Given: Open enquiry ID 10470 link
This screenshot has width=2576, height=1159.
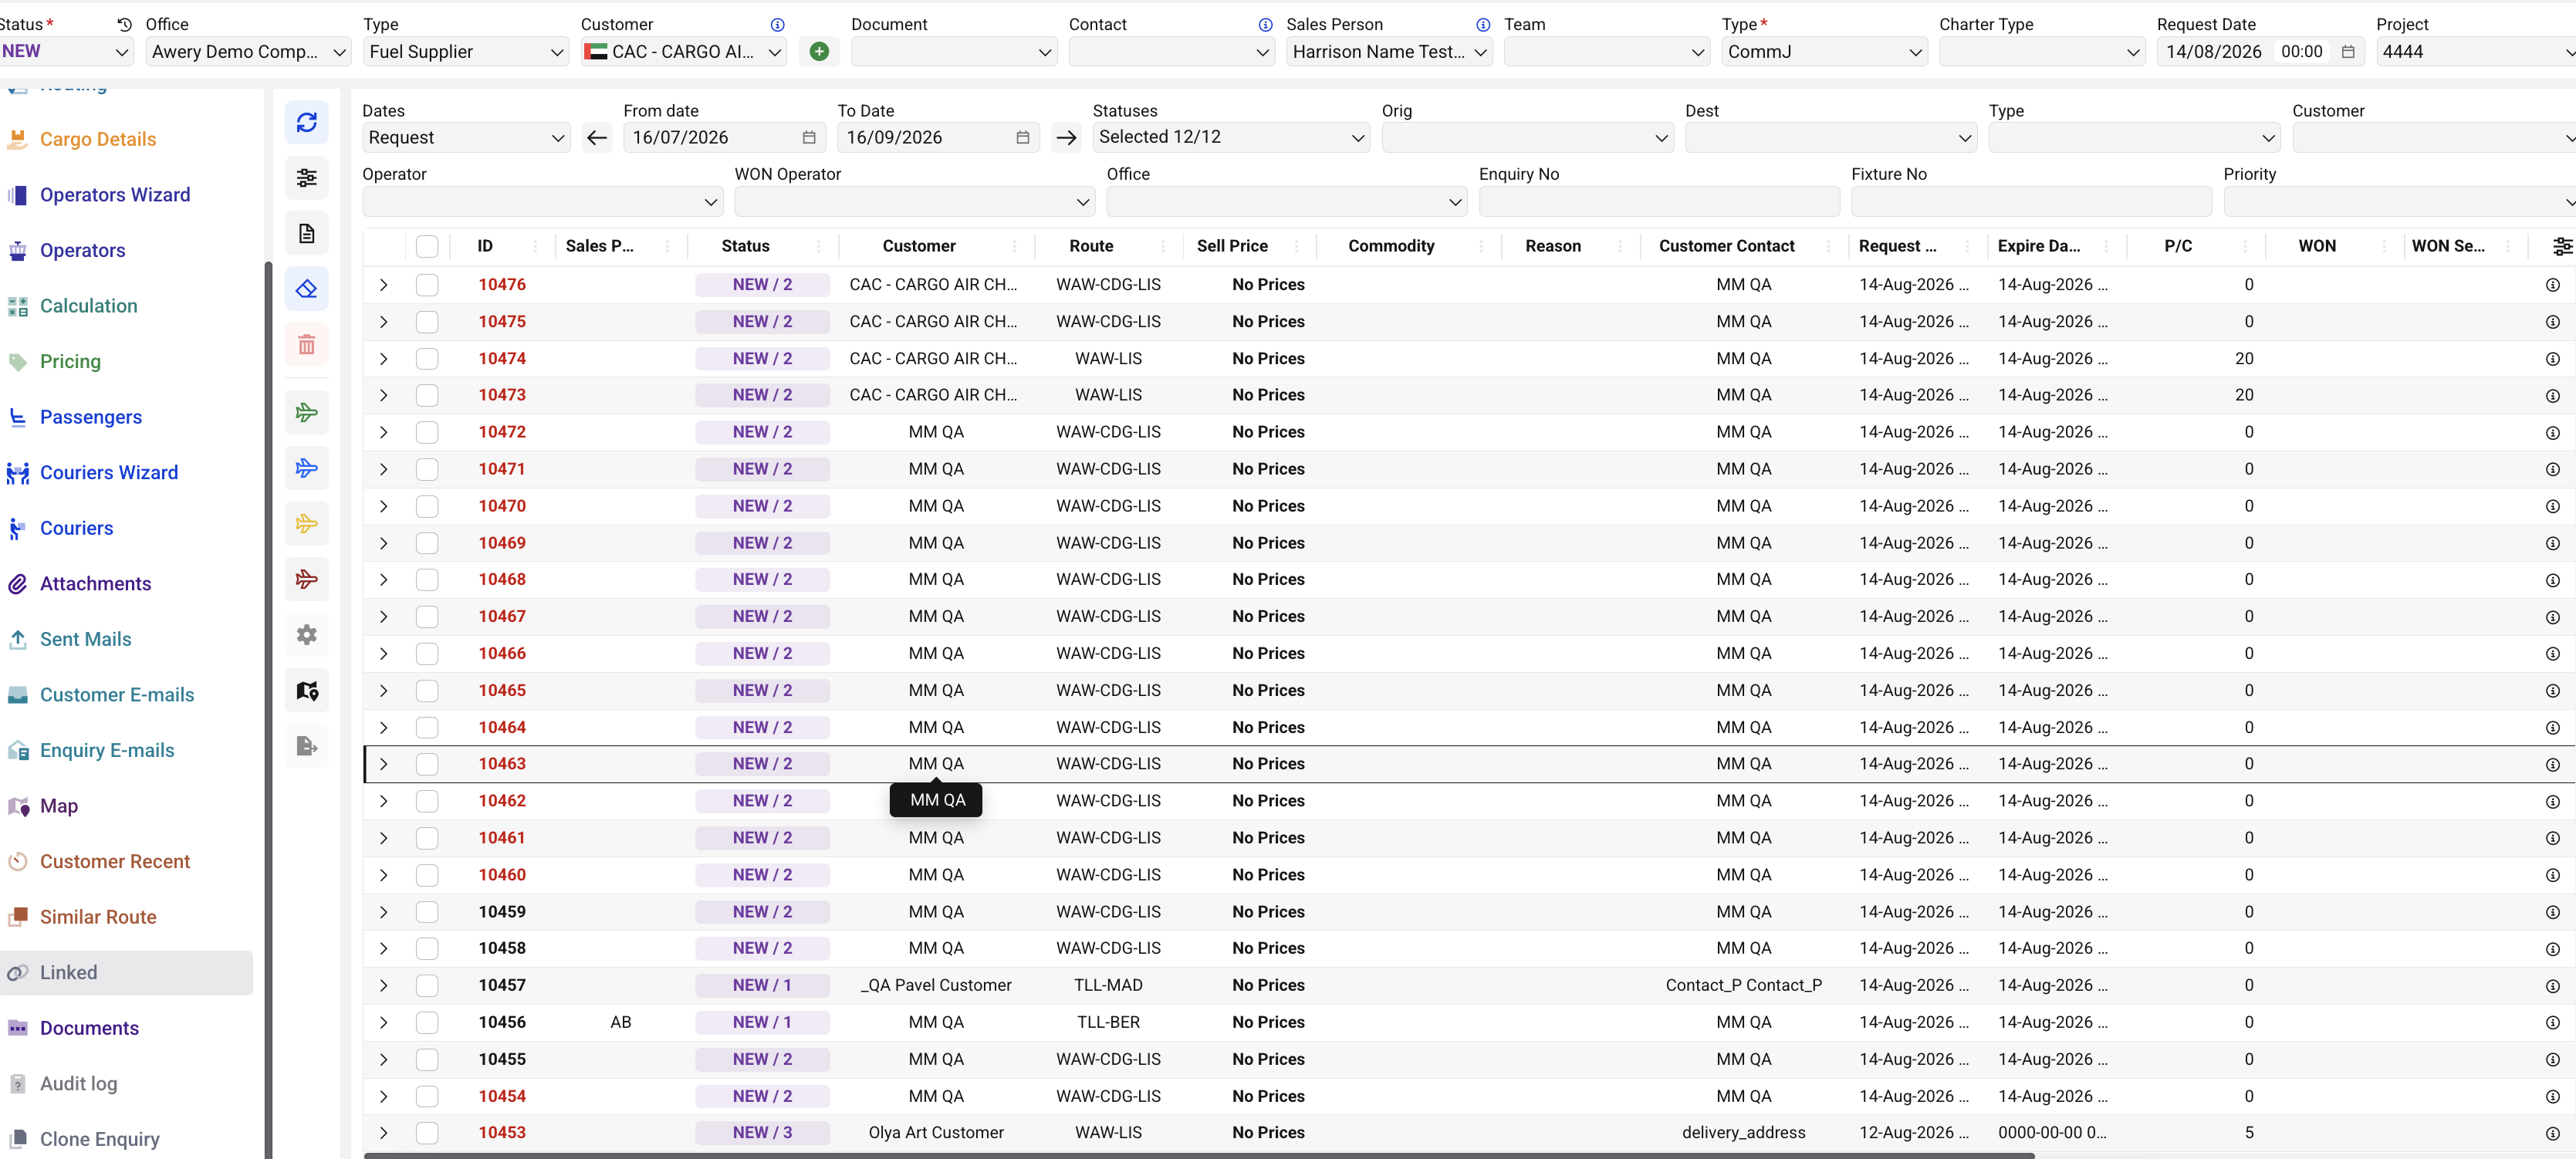Looking at the screenshot, I should (x=501, y=506).
